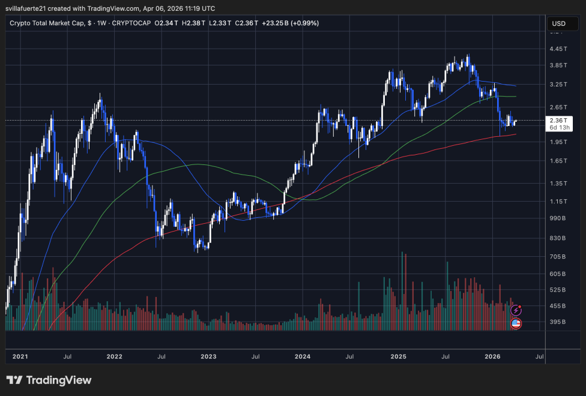Click the 3.25T label on the price scale
The height and width of the screenshot is (396, 586).
560,85
